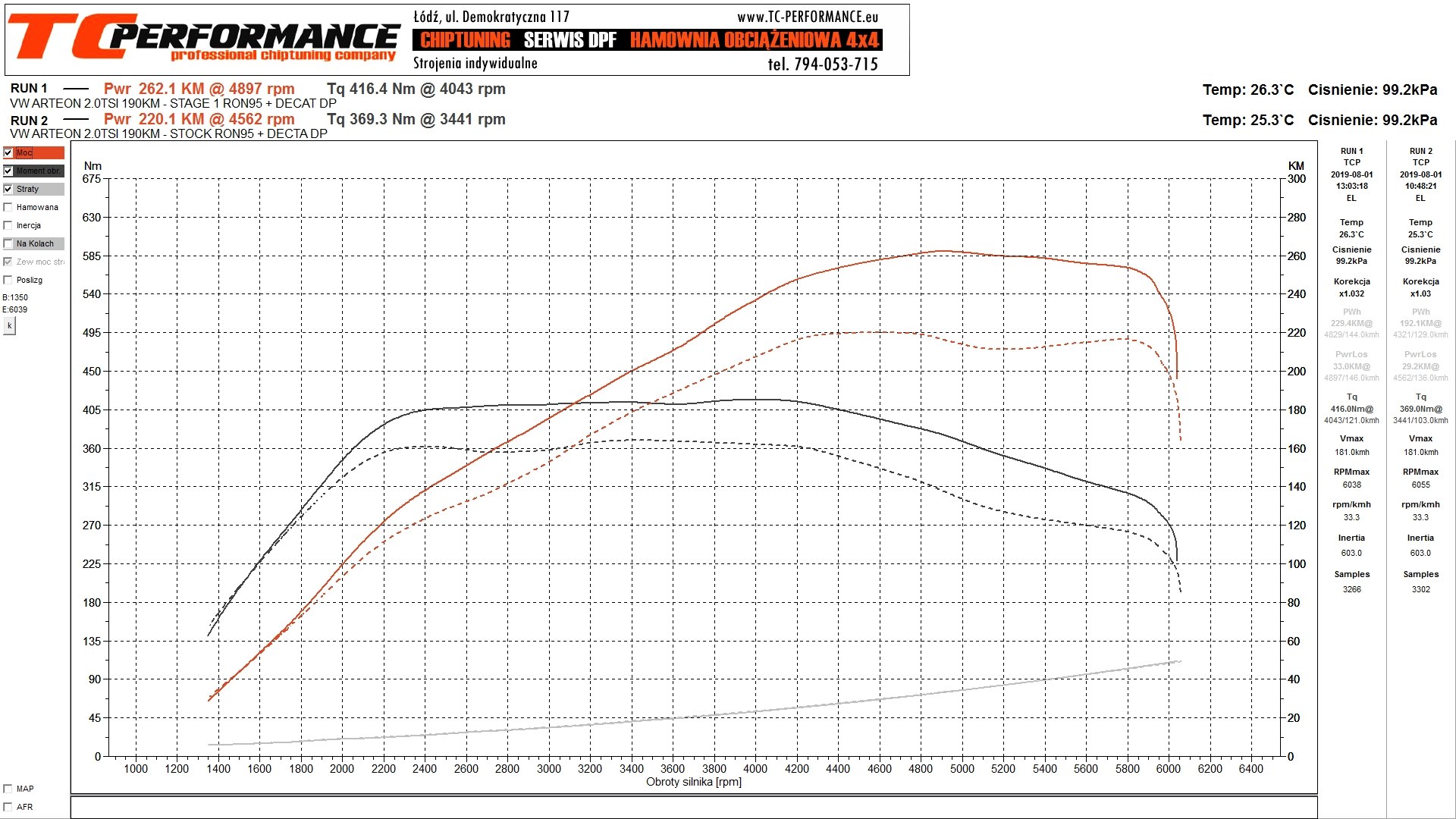Click the RUN 1 power result text
Viewport: 1456px width, 819px height.
point(199,89)
